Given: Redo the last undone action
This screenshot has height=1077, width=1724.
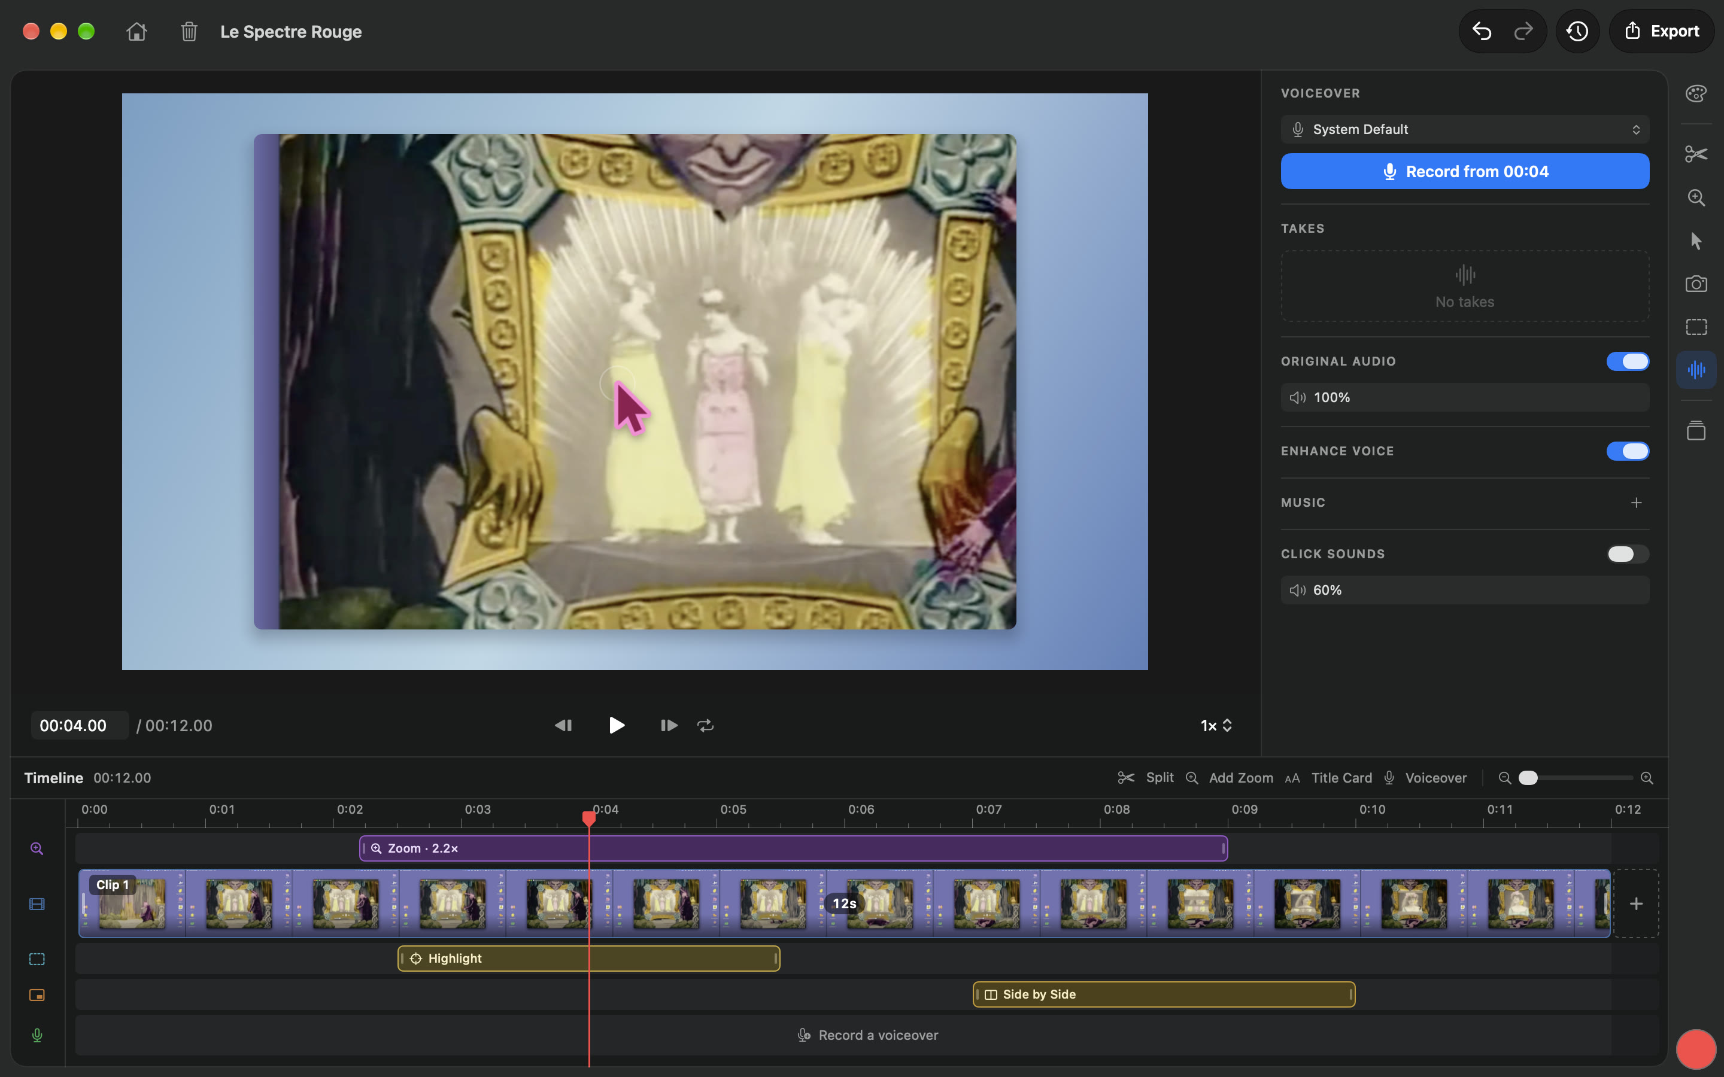Looking at the screenshot, I should tap(1523, 31).
